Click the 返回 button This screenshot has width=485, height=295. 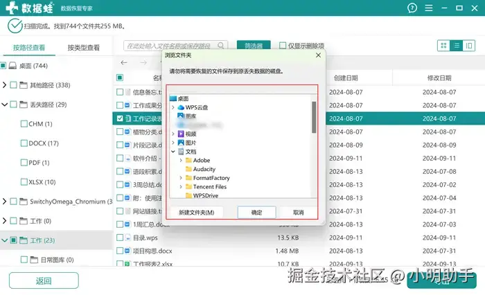44,280
